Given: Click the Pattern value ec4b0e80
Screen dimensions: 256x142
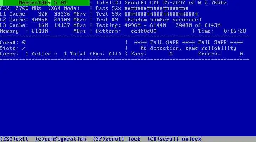Looking at the screenshot, I should tap(144, 31).
